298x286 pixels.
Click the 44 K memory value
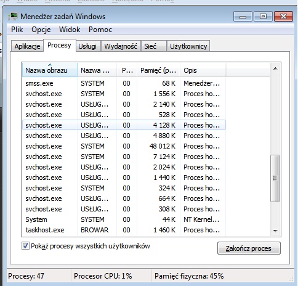pyautogui.click(x=169, y=219)
